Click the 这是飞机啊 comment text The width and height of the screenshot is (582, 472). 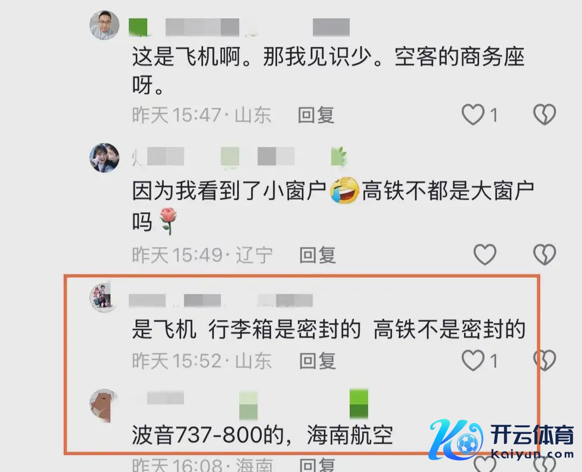coord(328,71)
